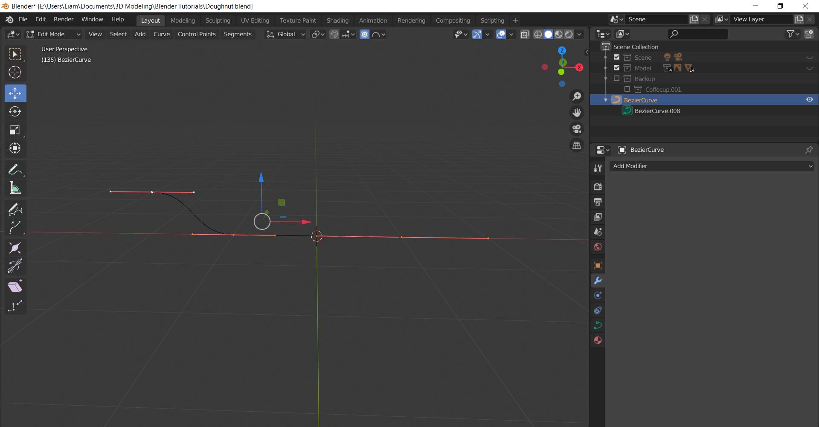Switch to rendered viewport shading
The width and height of the screenshot is (819, 427).
tap(569, 34)
